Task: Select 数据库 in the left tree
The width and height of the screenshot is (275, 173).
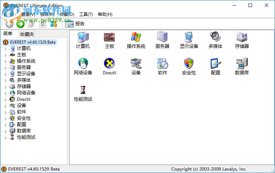Action: click(x=24, y=131)
